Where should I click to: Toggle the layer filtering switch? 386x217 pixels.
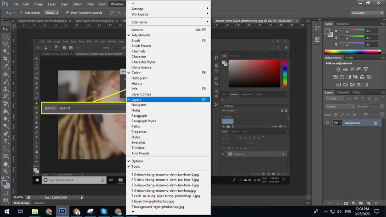click(x=383, y=98)
